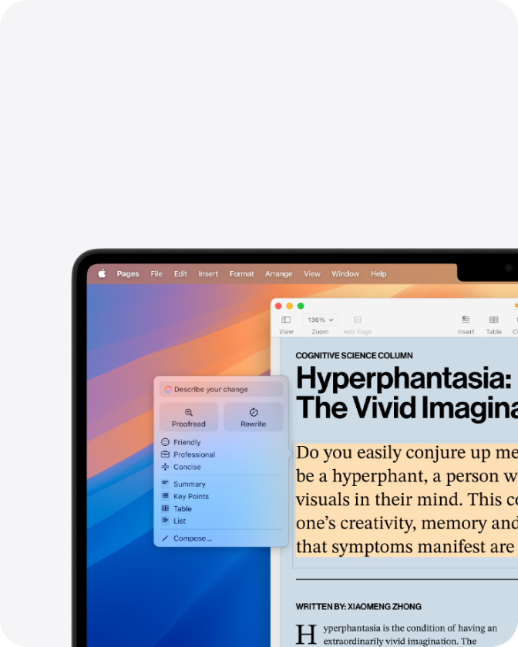The height and width of the screenshot is (647, 518).
Task: Select the Friendly tone option
Action: (187, 442)
